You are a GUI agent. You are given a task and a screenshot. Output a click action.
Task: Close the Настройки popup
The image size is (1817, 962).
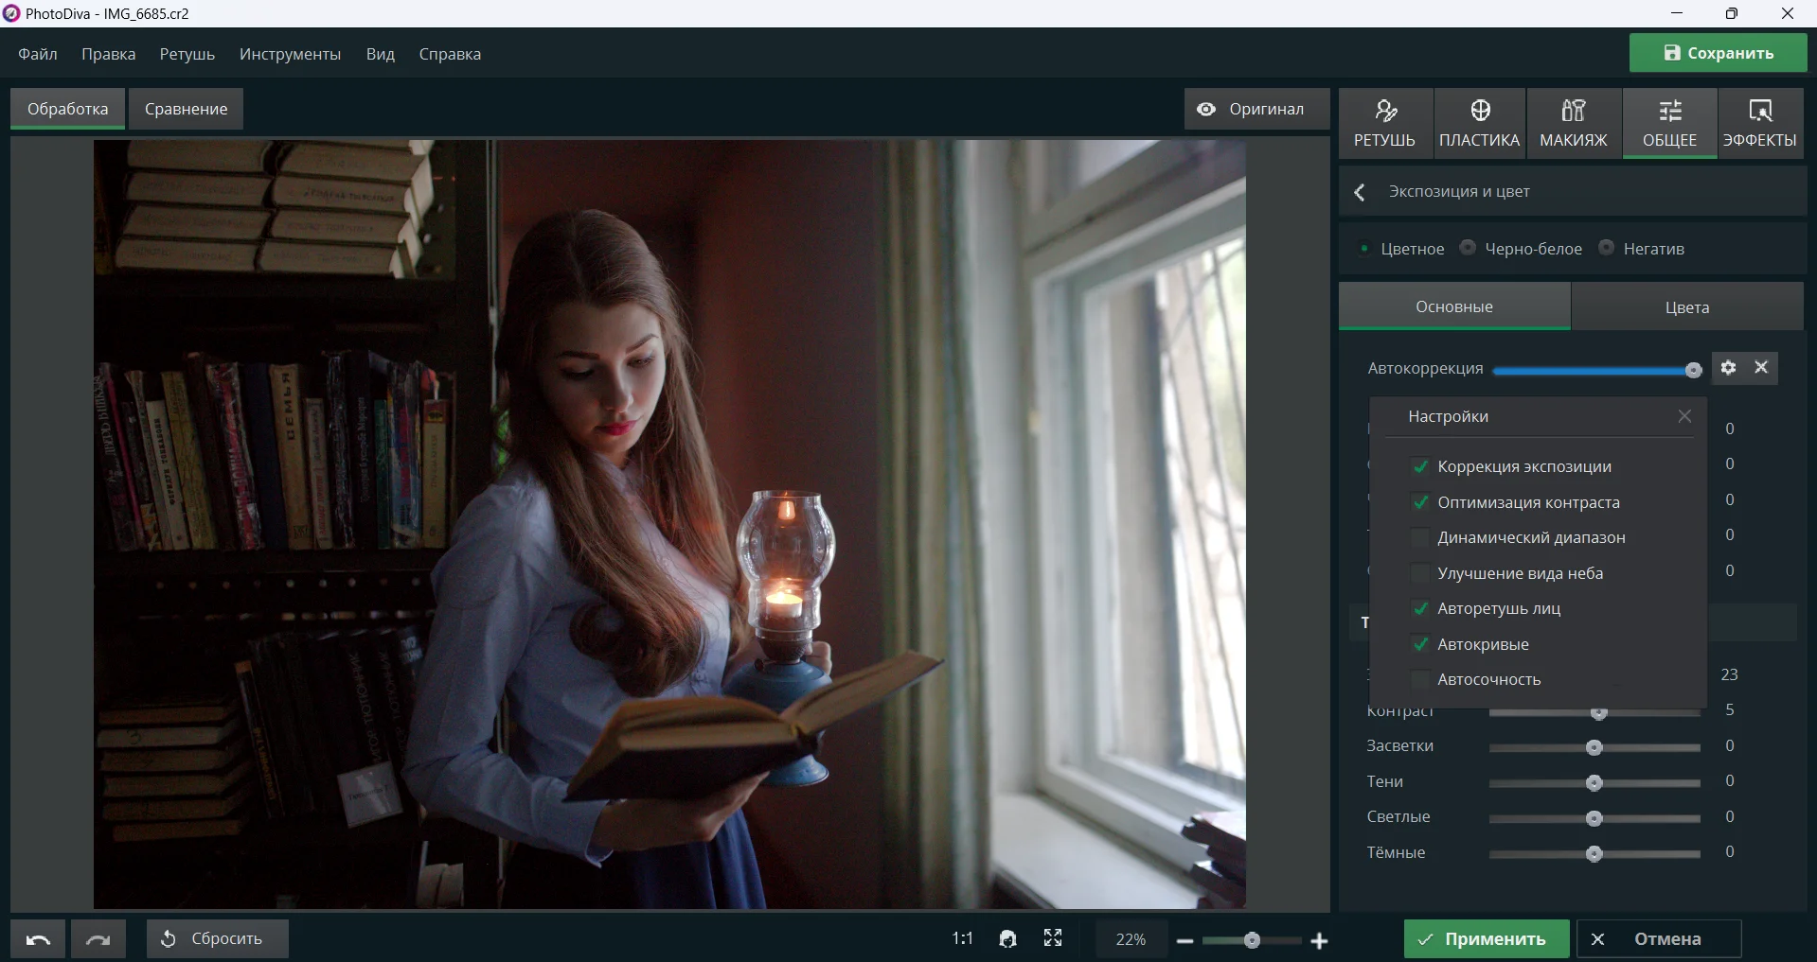point(1684,416)
